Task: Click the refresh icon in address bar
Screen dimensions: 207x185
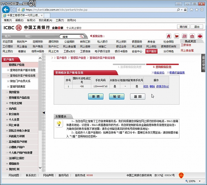Action: 19,10
